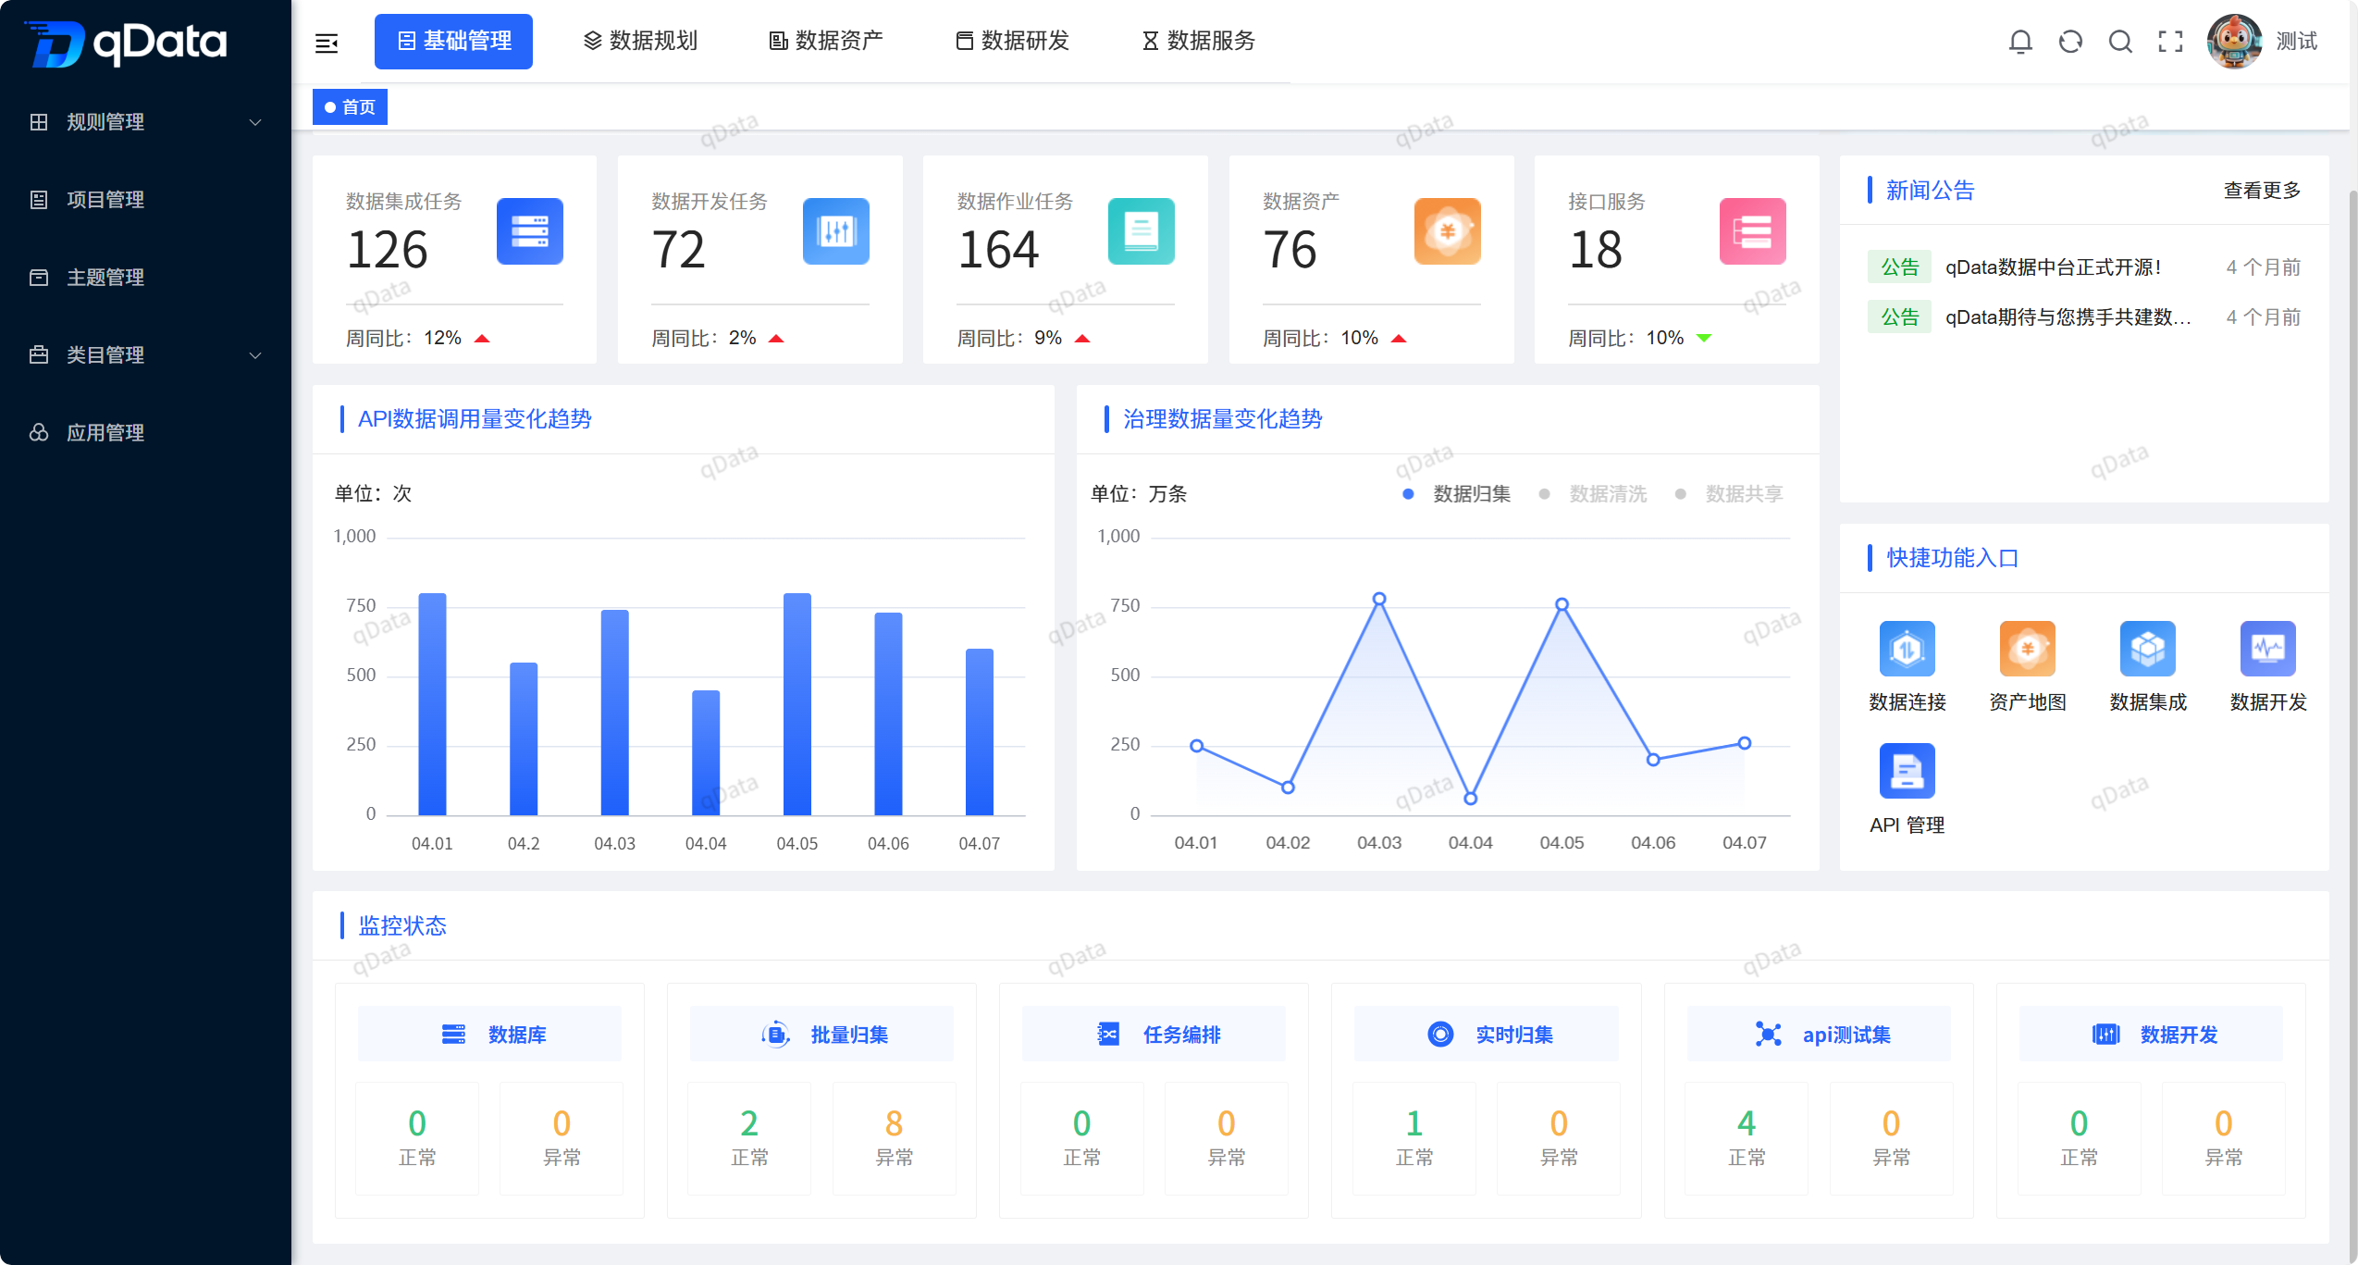Expand the 类目管理 menu chevron
Screen dimensions: 2358x1265
(255, 355)
